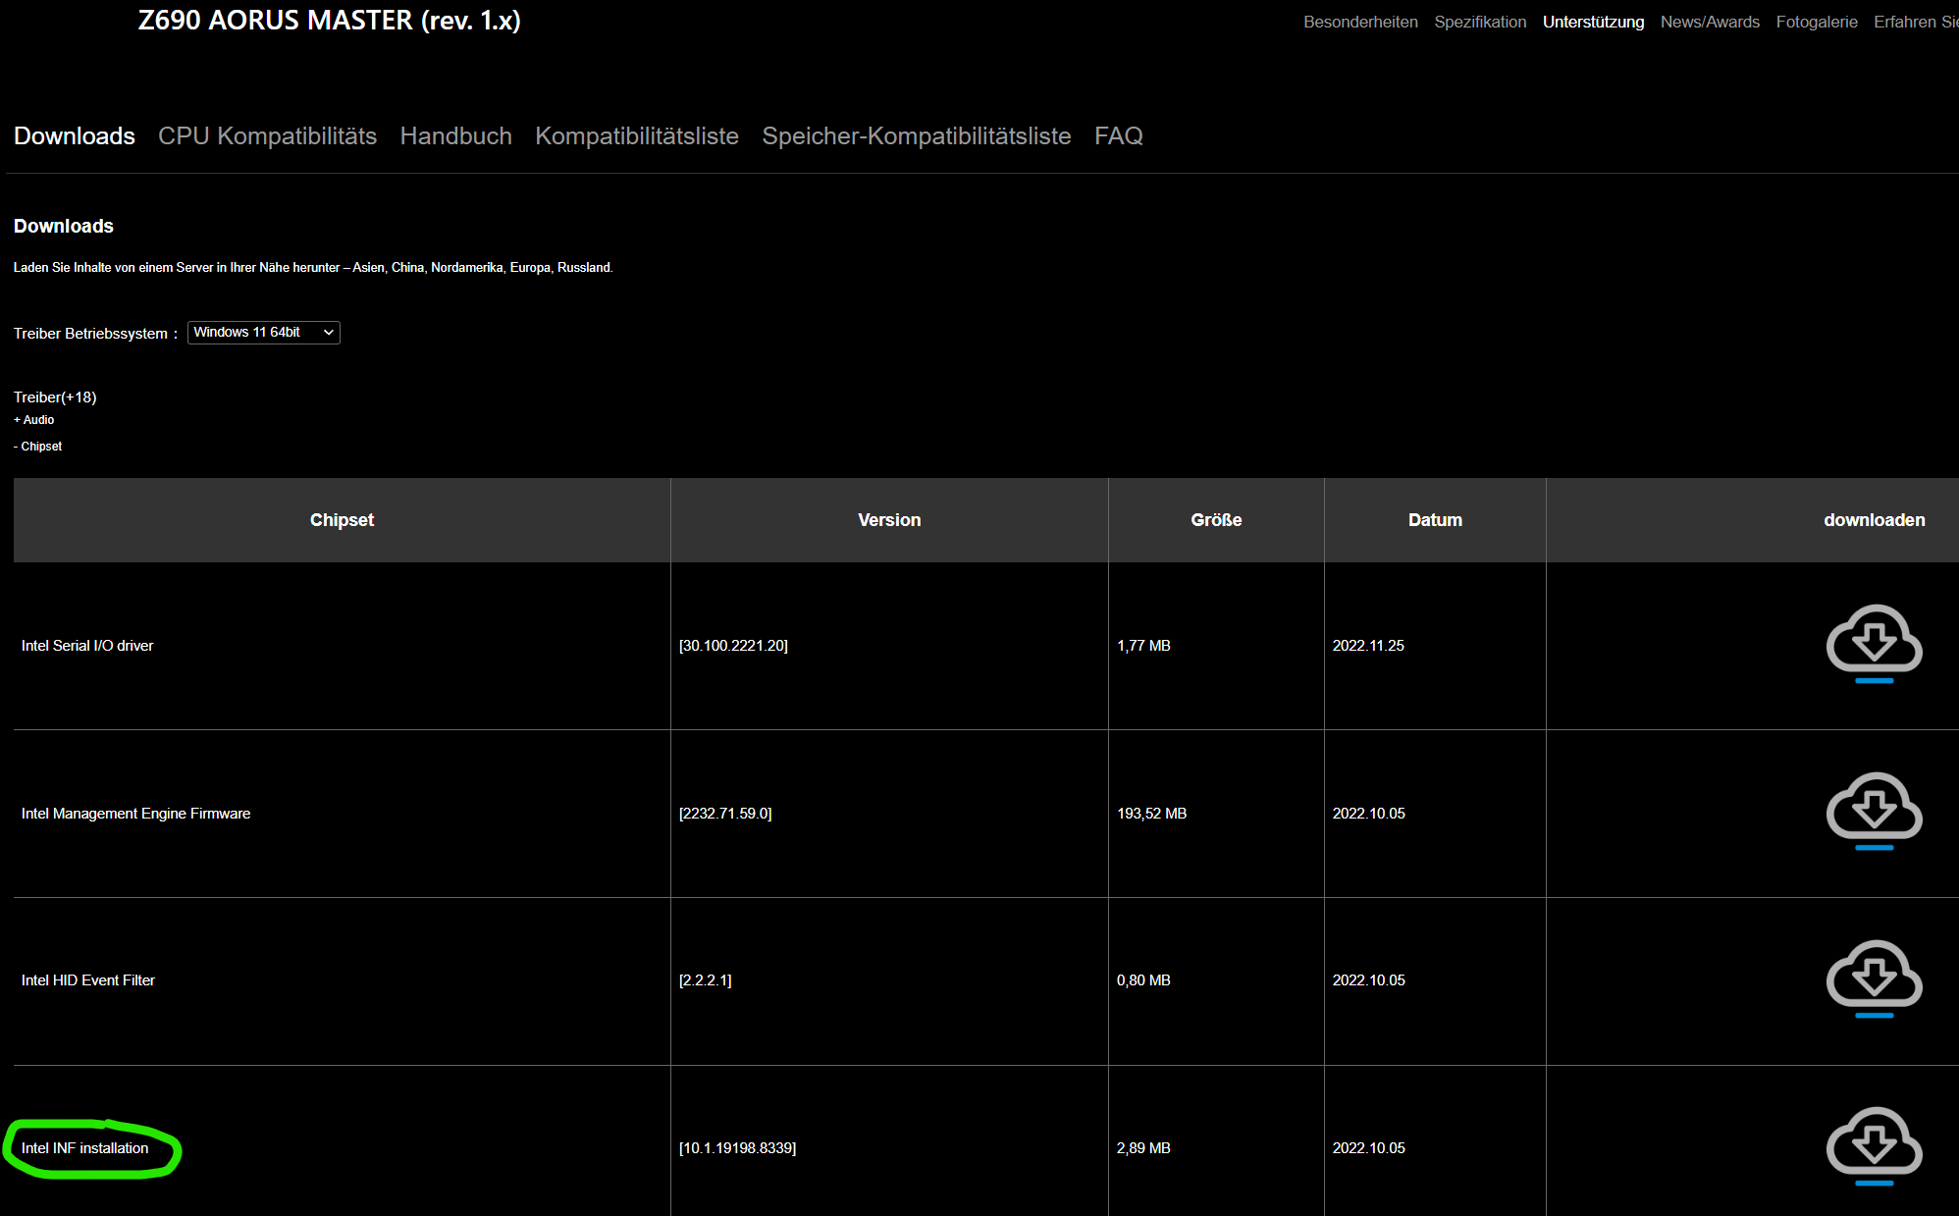
Task: Expand the Audio driver section
Action: [33, 419]
